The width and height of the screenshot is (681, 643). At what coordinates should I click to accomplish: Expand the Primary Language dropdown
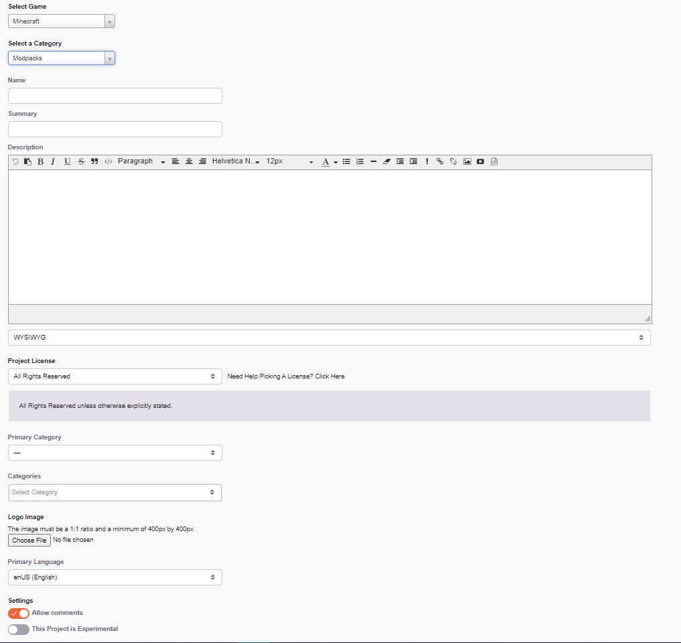tap(115, 577)
